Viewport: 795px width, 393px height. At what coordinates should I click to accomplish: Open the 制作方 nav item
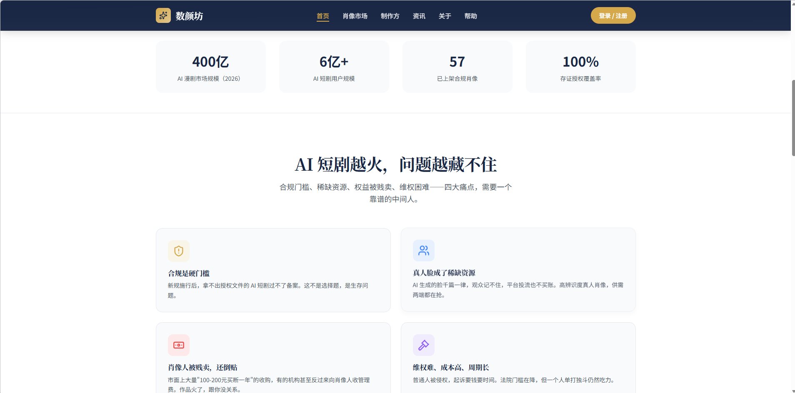click(390, 16)
